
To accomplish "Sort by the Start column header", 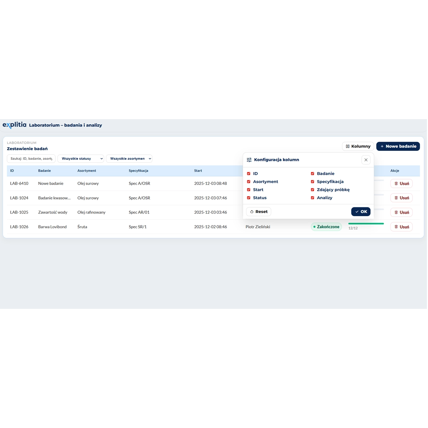I will click(198, 171).
